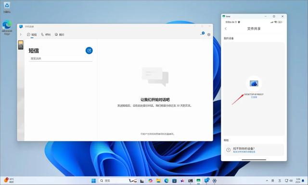Launch Microsoft Edge from the taskbar
This screenshot has width=308, height=185.
tap(167, 181)
